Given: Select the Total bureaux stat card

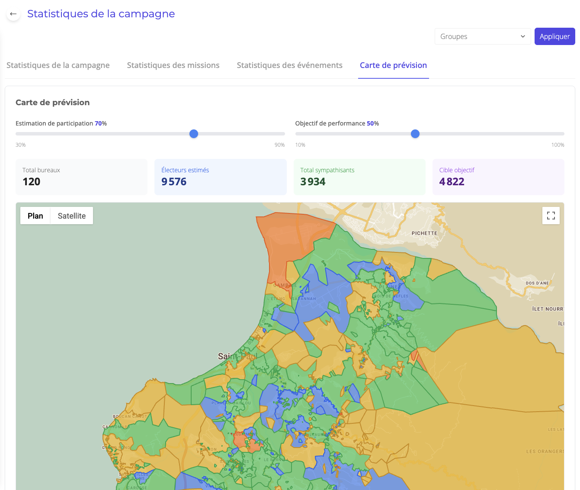Looking at the screenshot, I should coord(81,177).
